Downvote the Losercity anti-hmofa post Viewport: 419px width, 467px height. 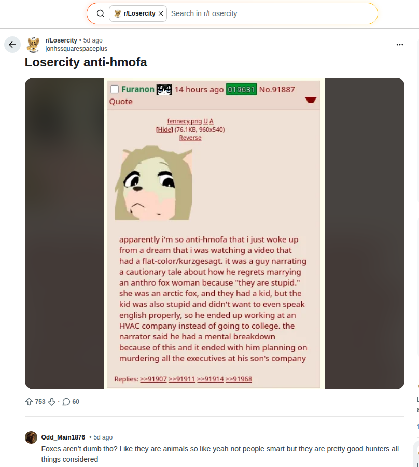(x=52, y=402)
